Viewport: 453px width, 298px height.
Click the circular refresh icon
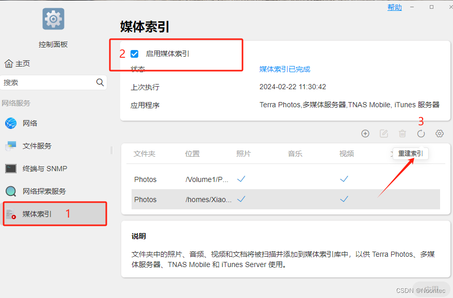coord(421,134)
